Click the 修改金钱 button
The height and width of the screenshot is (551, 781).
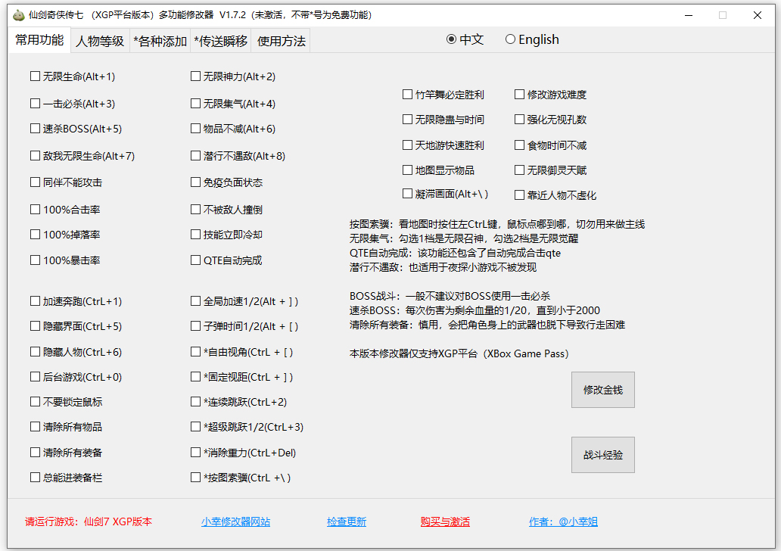coord(602,389)
